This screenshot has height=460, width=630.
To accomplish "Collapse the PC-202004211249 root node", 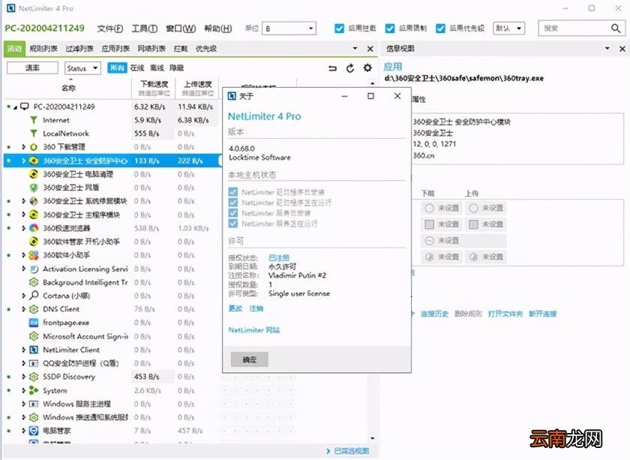I will [15, 107].
